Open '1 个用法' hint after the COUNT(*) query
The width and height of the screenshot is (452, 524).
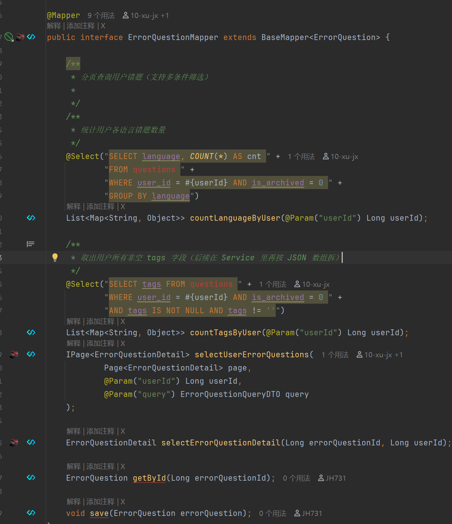[301, 156]
